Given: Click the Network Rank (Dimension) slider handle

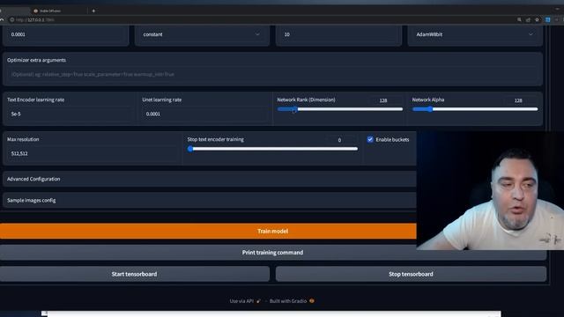Looking at the screenshot, I should (294, 109).
